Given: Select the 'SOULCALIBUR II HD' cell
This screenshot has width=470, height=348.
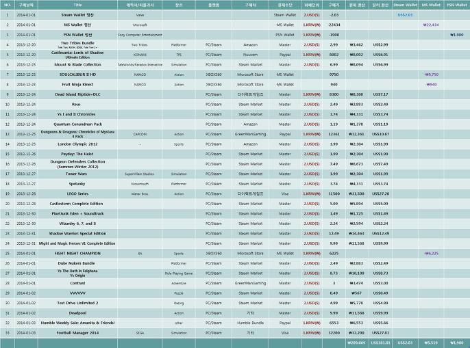Looking at the screenshot, I should click(77, 75).
